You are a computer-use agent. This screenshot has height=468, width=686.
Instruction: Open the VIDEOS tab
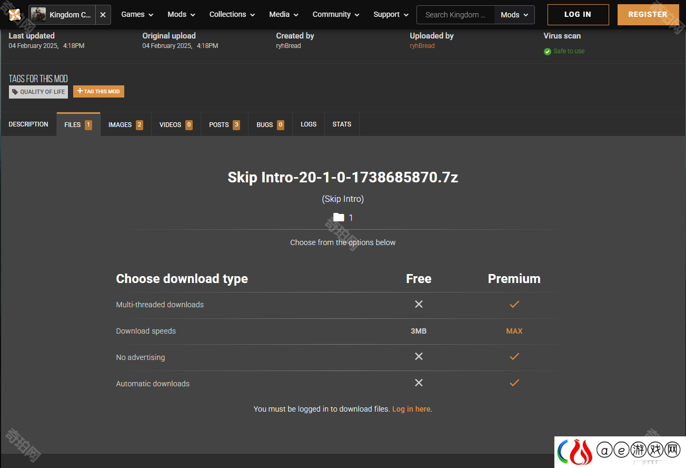click(x=176, y=124)
